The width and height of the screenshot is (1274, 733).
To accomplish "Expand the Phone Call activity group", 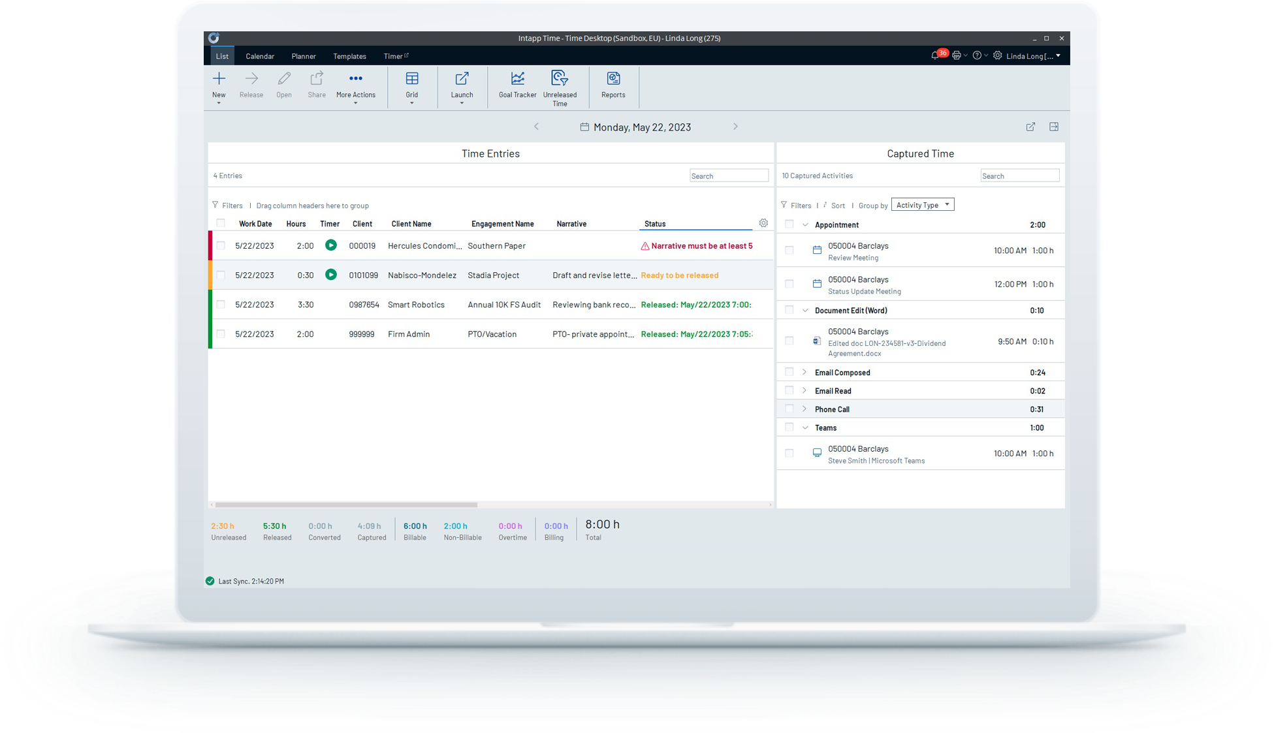I will pyautogui.click(x=804, y=409).
